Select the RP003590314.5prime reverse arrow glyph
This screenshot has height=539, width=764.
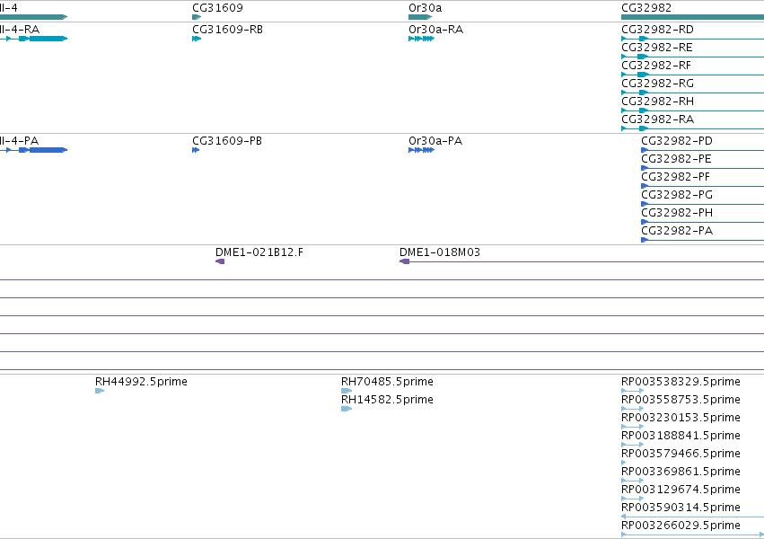(692, 517)
